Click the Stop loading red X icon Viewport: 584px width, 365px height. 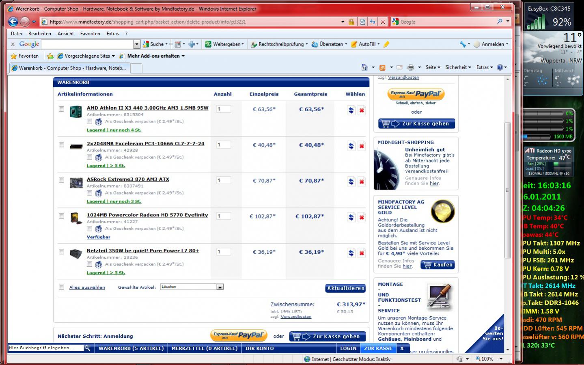pos(382,22)
